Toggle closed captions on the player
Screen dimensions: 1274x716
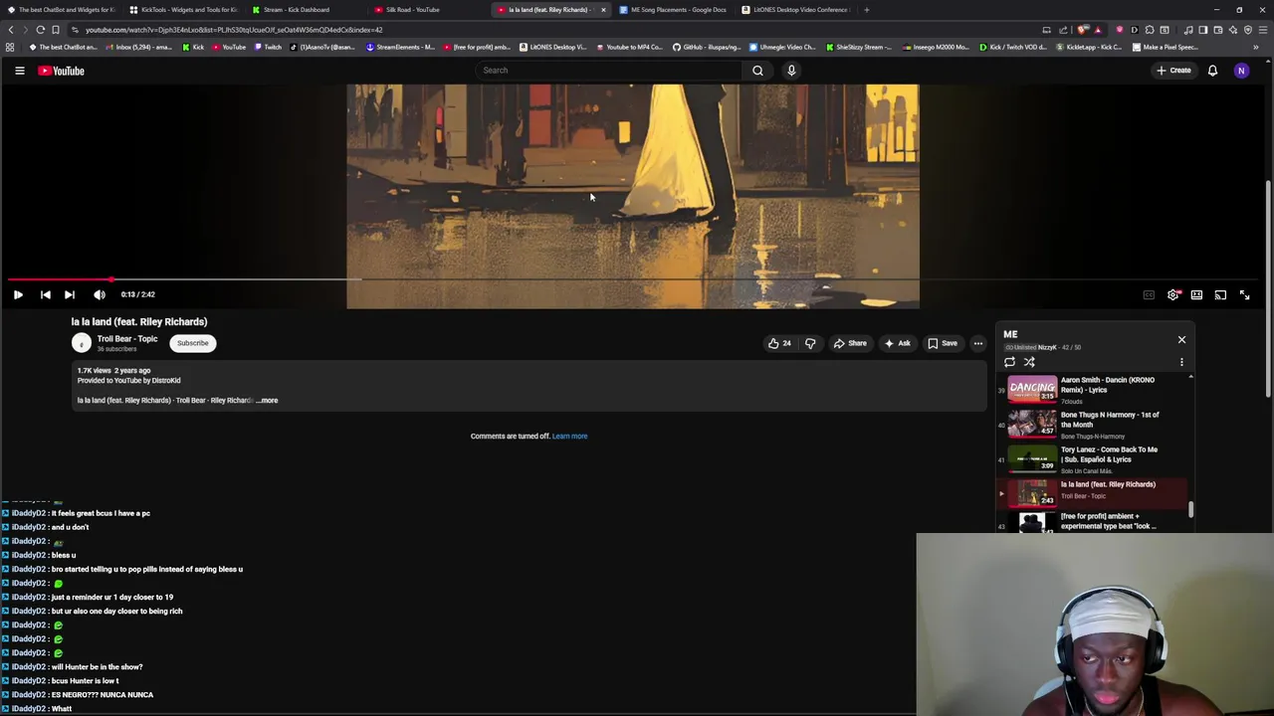pyautogui.click(x=1149, y=294)
